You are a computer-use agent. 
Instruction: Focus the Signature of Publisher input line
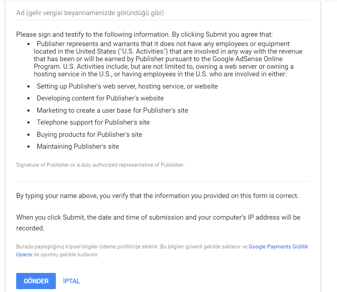pyautogui.click(x=163, y=176)
